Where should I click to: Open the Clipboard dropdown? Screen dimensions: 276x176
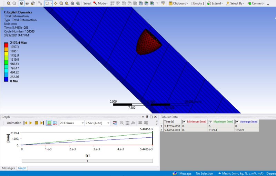click(x=178, y=3)
